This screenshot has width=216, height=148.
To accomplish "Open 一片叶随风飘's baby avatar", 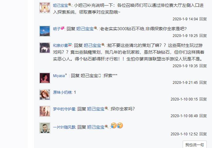I will click(x=45, y=128).
